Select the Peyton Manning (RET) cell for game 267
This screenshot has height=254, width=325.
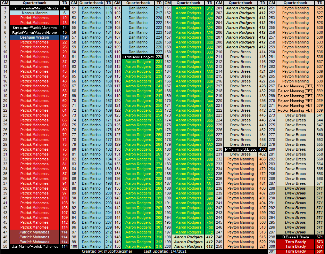pos(295,86)
